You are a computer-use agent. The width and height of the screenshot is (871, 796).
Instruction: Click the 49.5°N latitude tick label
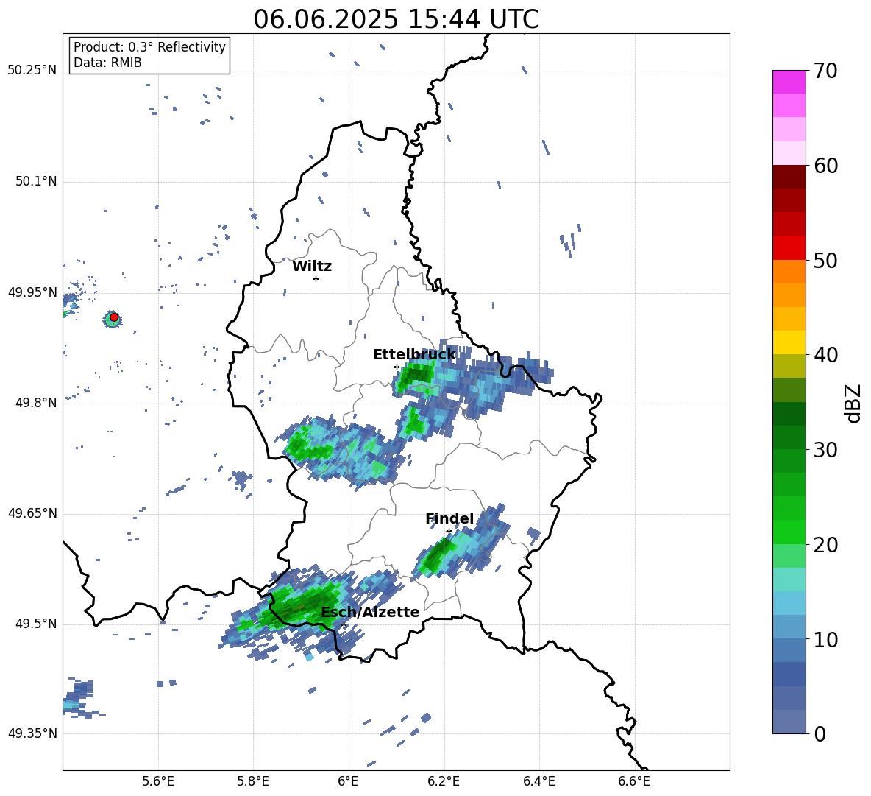pos(35,624)
